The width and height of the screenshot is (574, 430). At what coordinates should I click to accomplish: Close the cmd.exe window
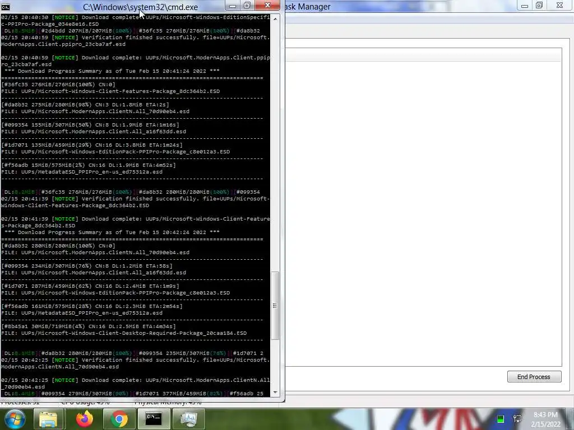tap(267, 5)
